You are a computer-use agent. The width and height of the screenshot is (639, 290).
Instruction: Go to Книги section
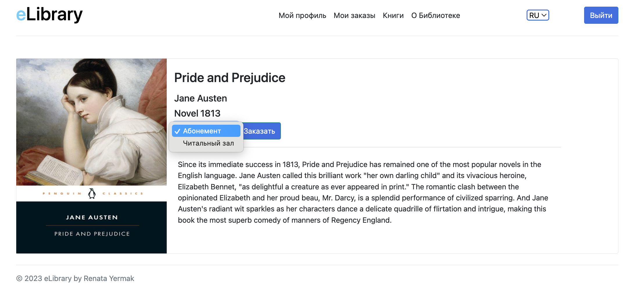tap(393, 15)
